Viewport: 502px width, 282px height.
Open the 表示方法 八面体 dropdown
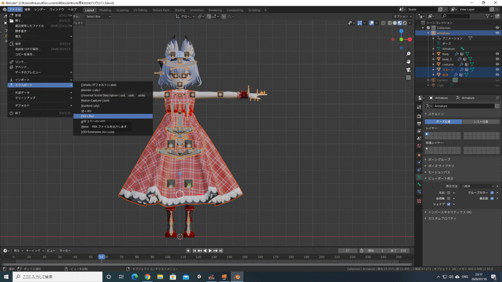point(477,186)
